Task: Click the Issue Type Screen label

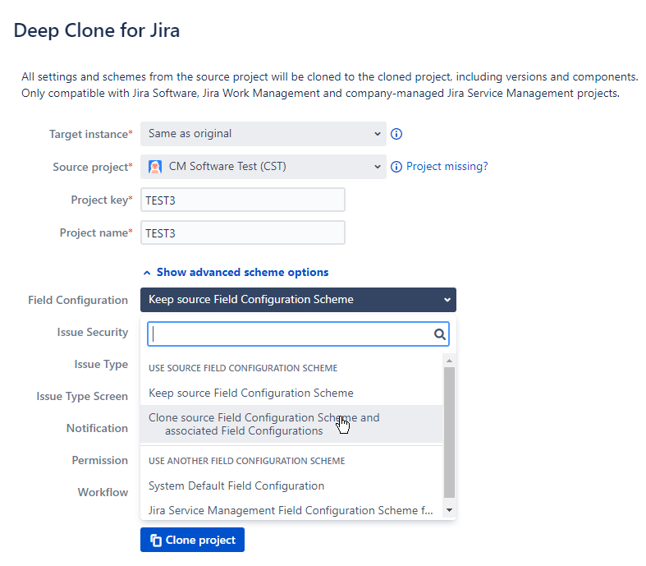Action: click(x=82, y=396)
